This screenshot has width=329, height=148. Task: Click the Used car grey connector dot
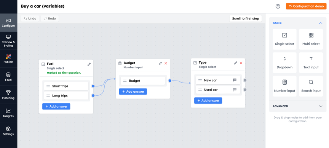245,90
